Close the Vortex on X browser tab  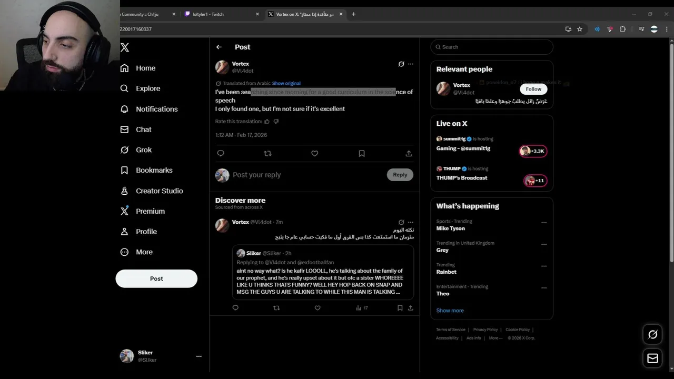pos(342,14)
